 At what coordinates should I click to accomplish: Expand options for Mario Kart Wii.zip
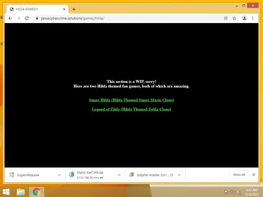[x=119, y=175]
